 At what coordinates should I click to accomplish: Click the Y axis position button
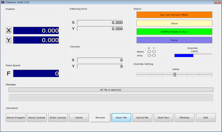pyautogui.click(x=9, y=40)
